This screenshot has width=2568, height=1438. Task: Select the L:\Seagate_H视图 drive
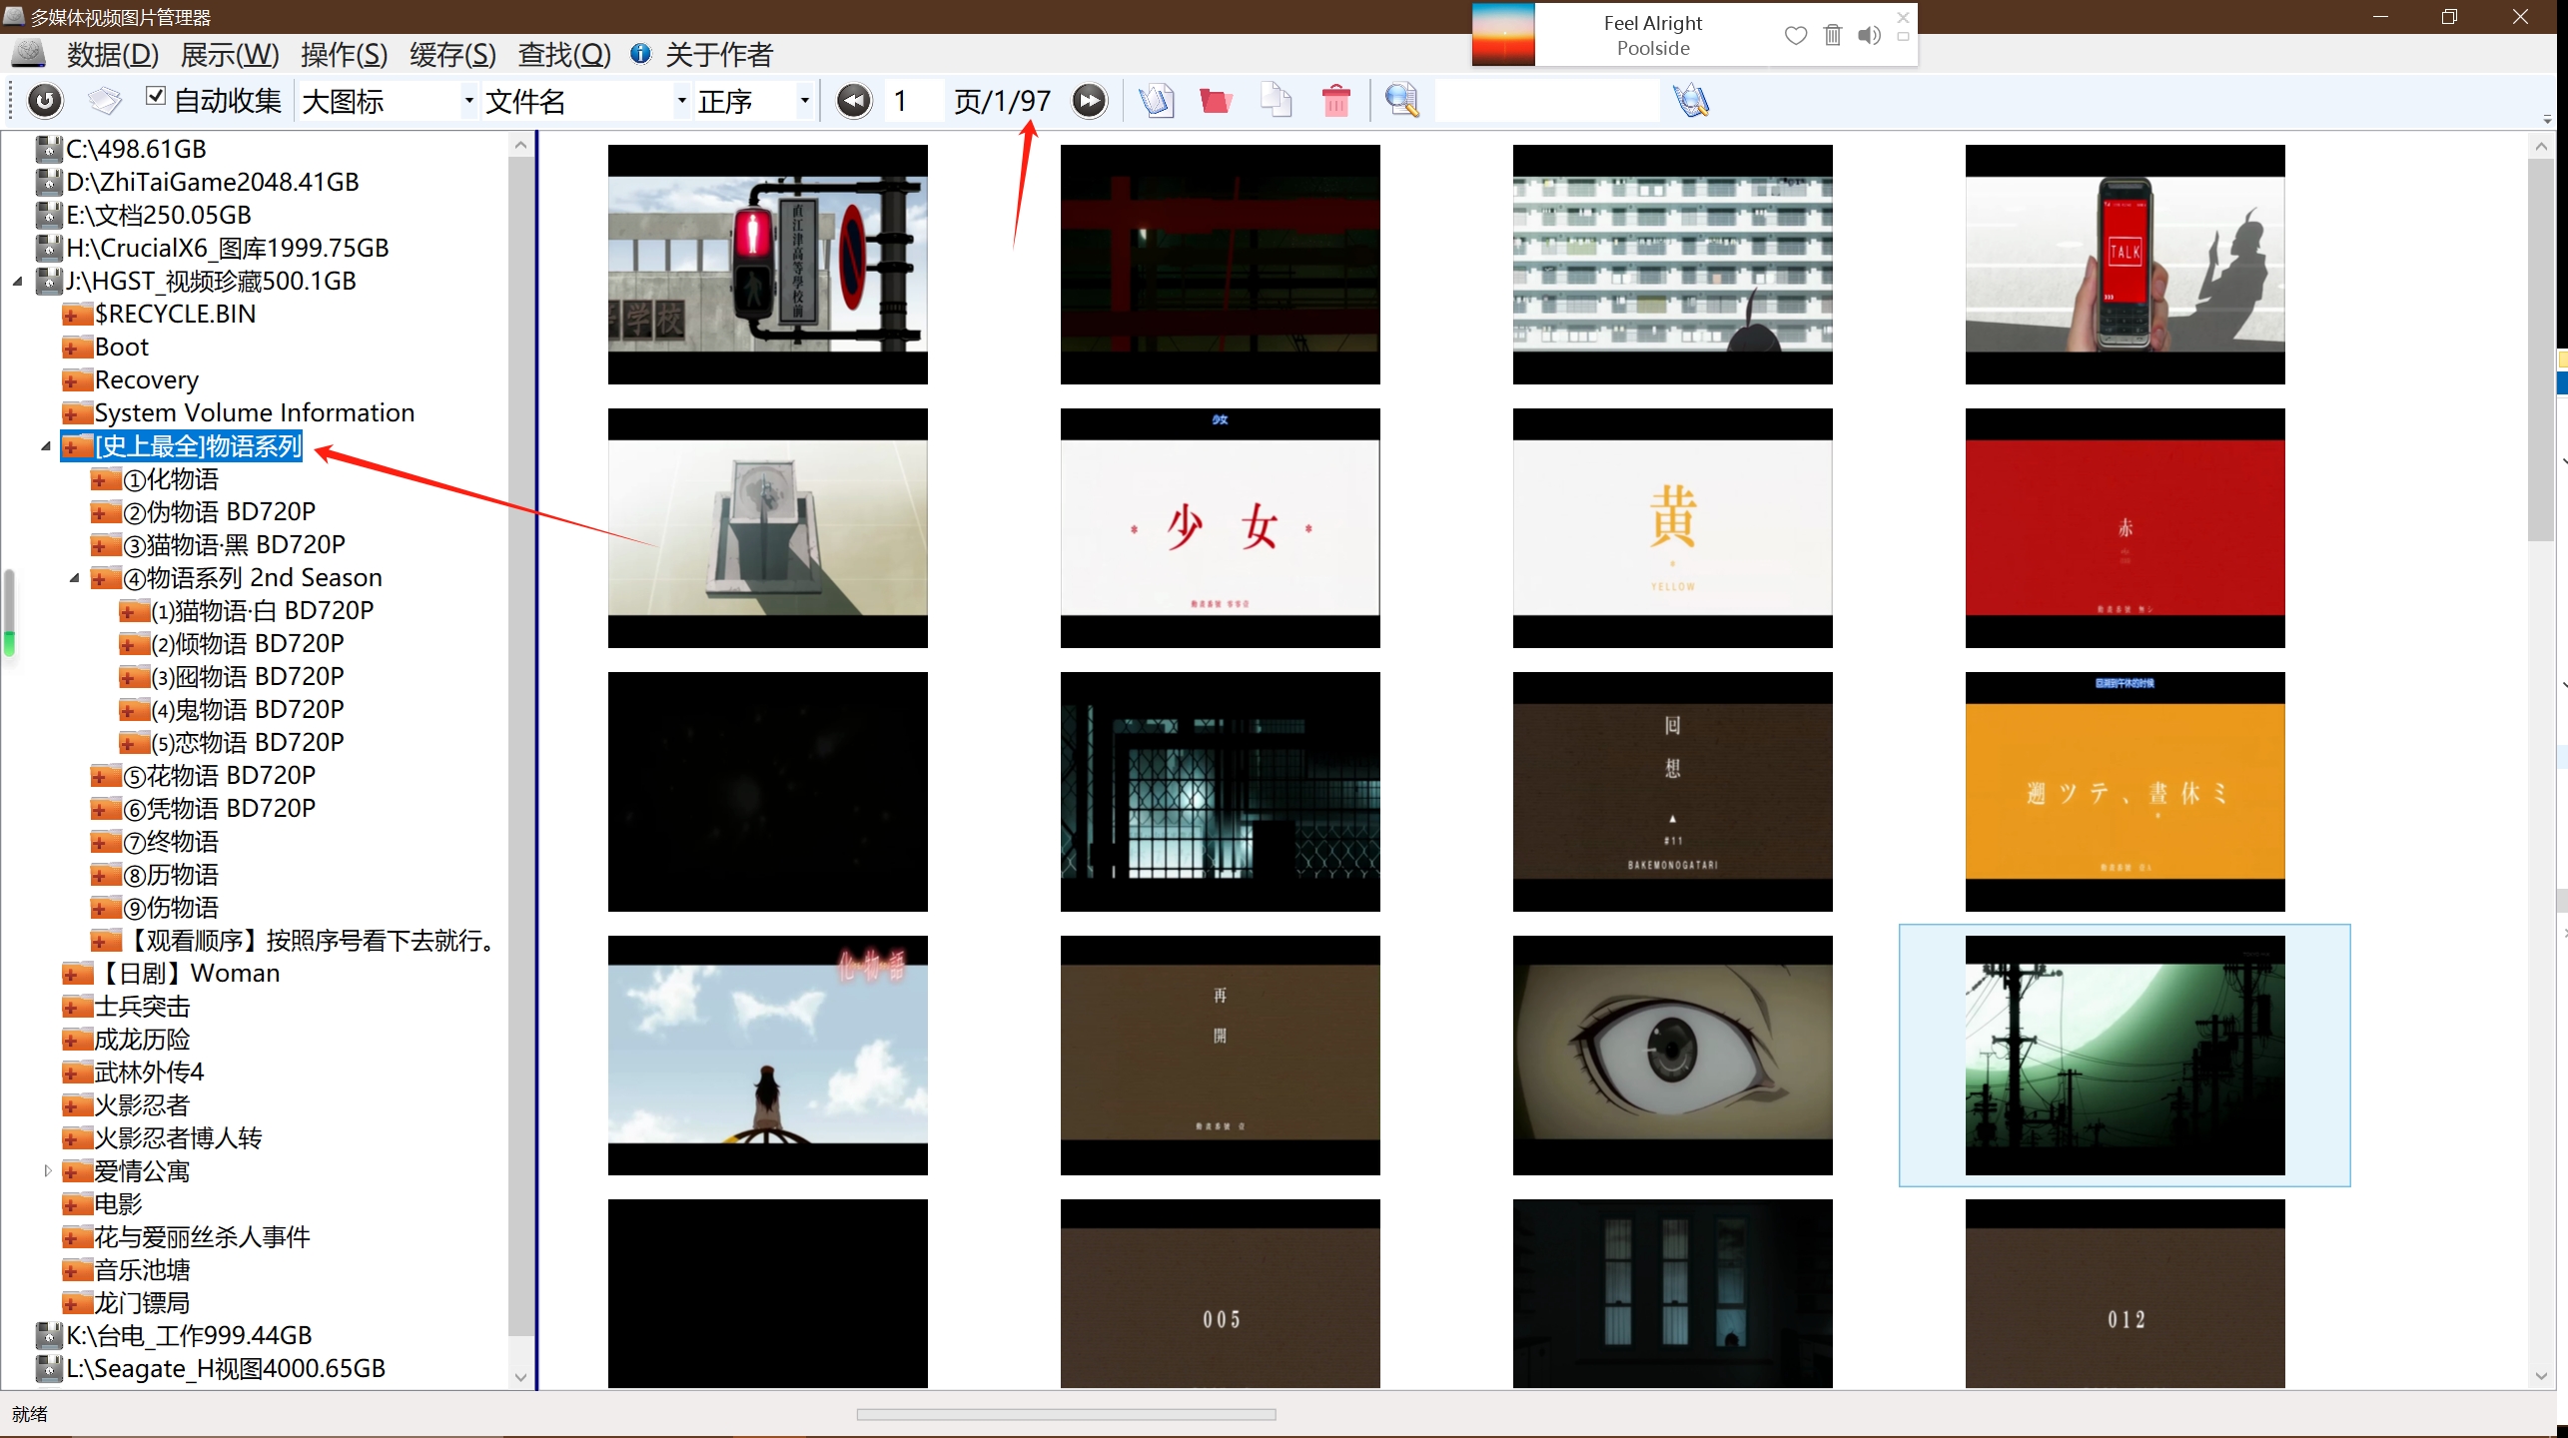pos(226,1369)
